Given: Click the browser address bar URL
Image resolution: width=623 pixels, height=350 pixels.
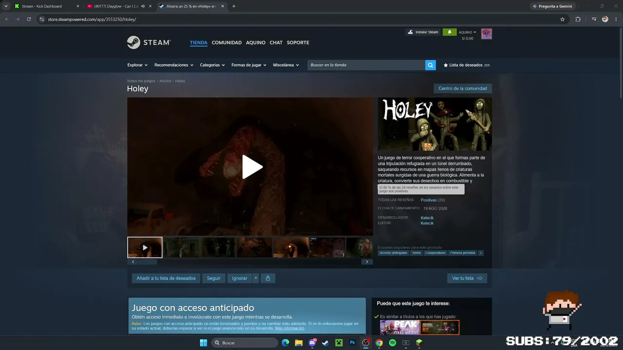Looking at the screenshot, I should click(92, 19).
